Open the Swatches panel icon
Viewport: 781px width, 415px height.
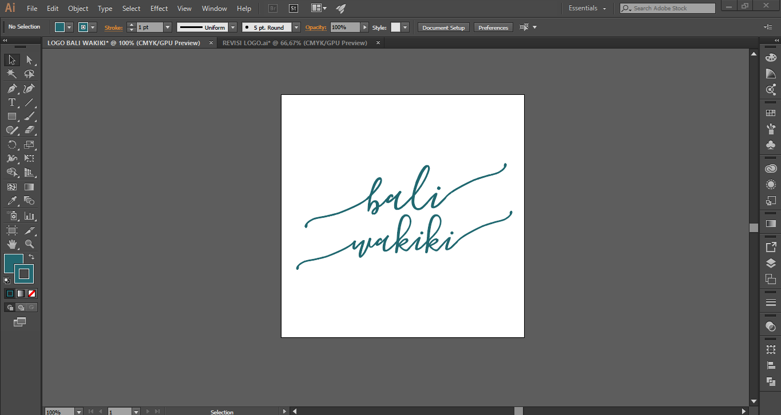(771, 113)
